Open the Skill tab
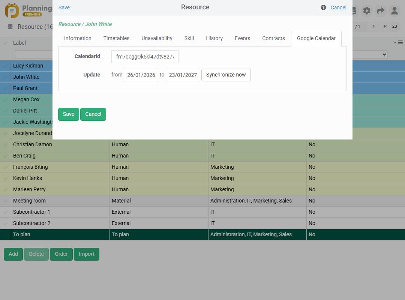Image resolution: width=405 pixels, height=300 pixels. (x=189, y=39)
